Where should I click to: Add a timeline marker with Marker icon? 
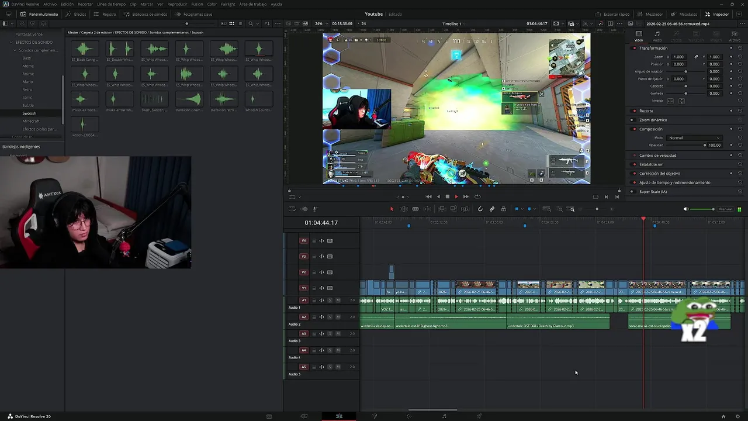point(529,209)
